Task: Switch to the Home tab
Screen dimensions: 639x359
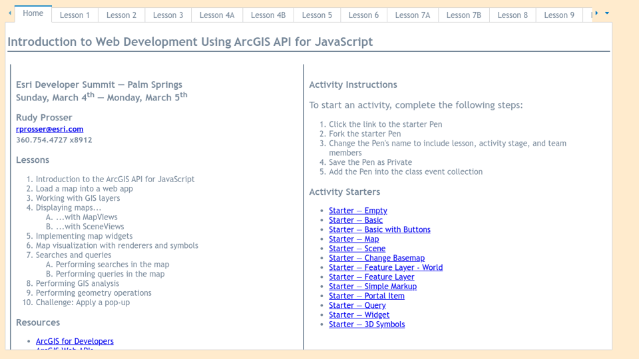Action: 33,13
